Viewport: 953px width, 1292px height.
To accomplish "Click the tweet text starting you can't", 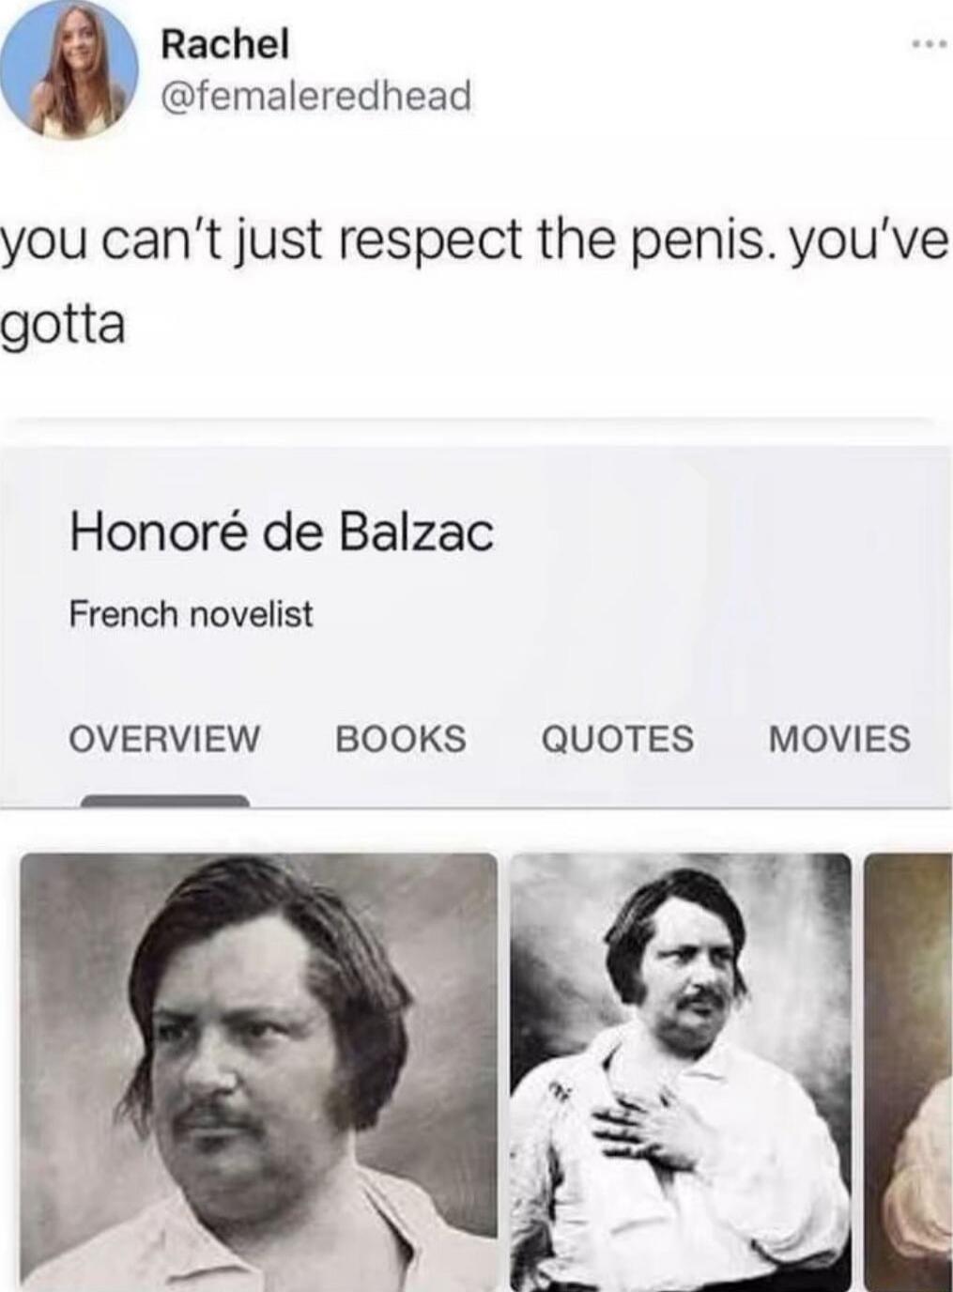I will (474, 282).
